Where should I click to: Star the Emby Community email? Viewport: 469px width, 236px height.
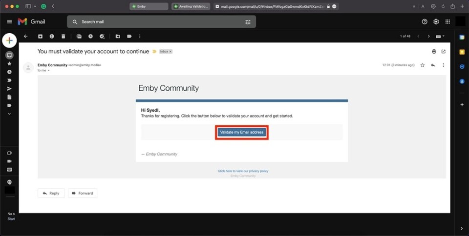(422, 65)
